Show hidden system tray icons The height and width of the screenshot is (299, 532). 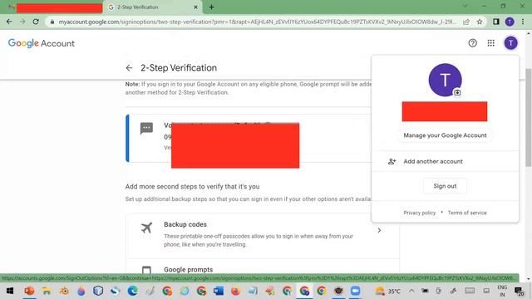(411, 291)
